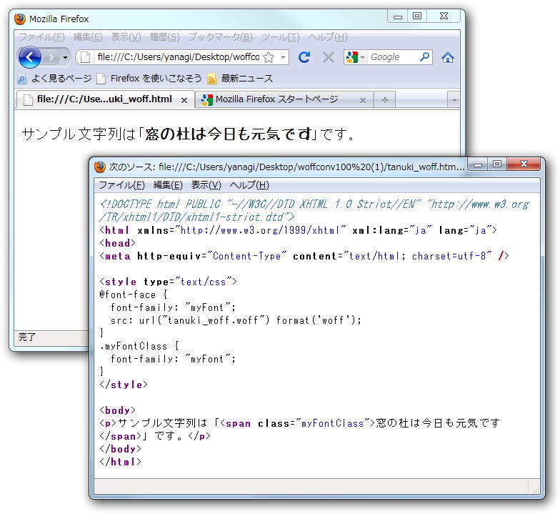Screen dimensions: 560x514
Task: Click the .myFontClass { source line
Action: pyautogui.click(x=139, y=346)
